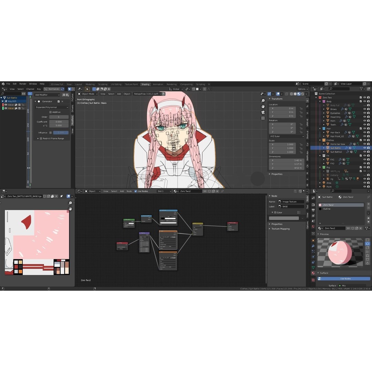
Task: Hide Brows object with eye icon
Action: coord(365,109)
